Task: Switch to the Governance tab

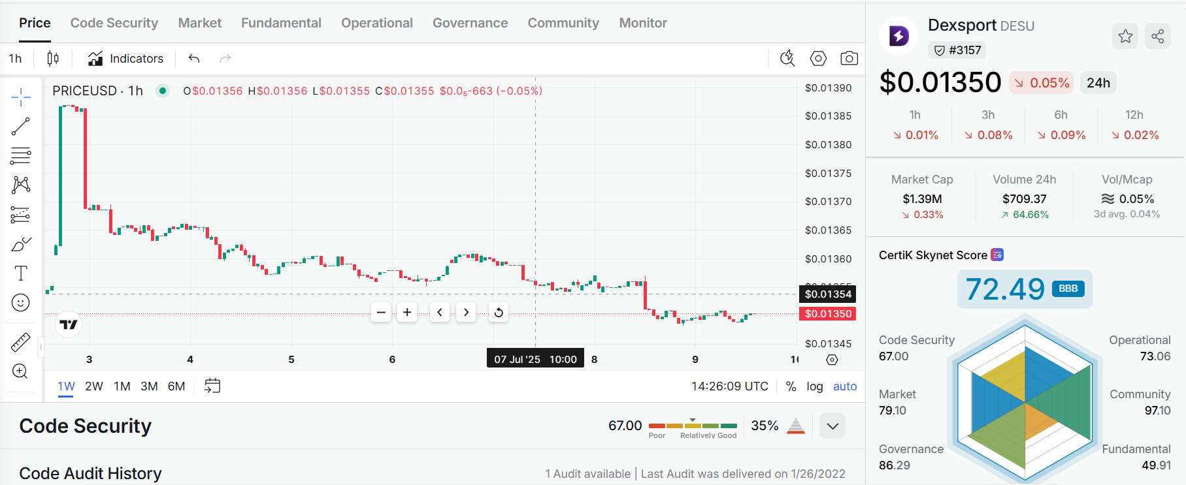Action: (x=470, y=23)
